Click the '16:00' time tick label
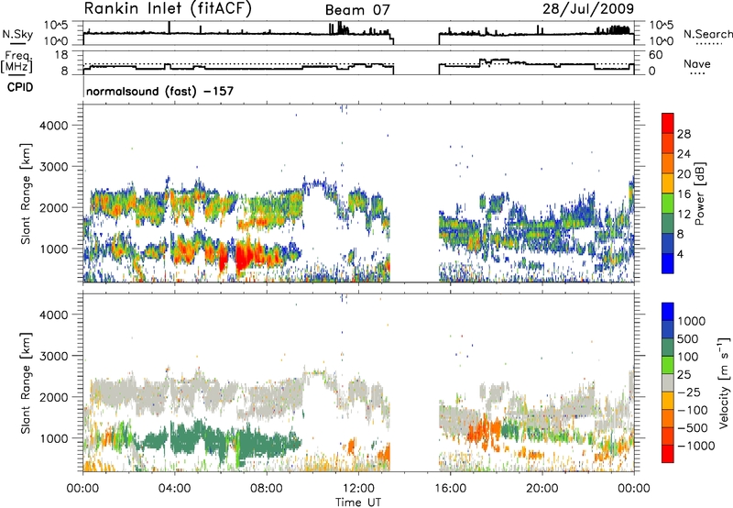This screenshot has width=733, height=508. (x=450, y=489)
